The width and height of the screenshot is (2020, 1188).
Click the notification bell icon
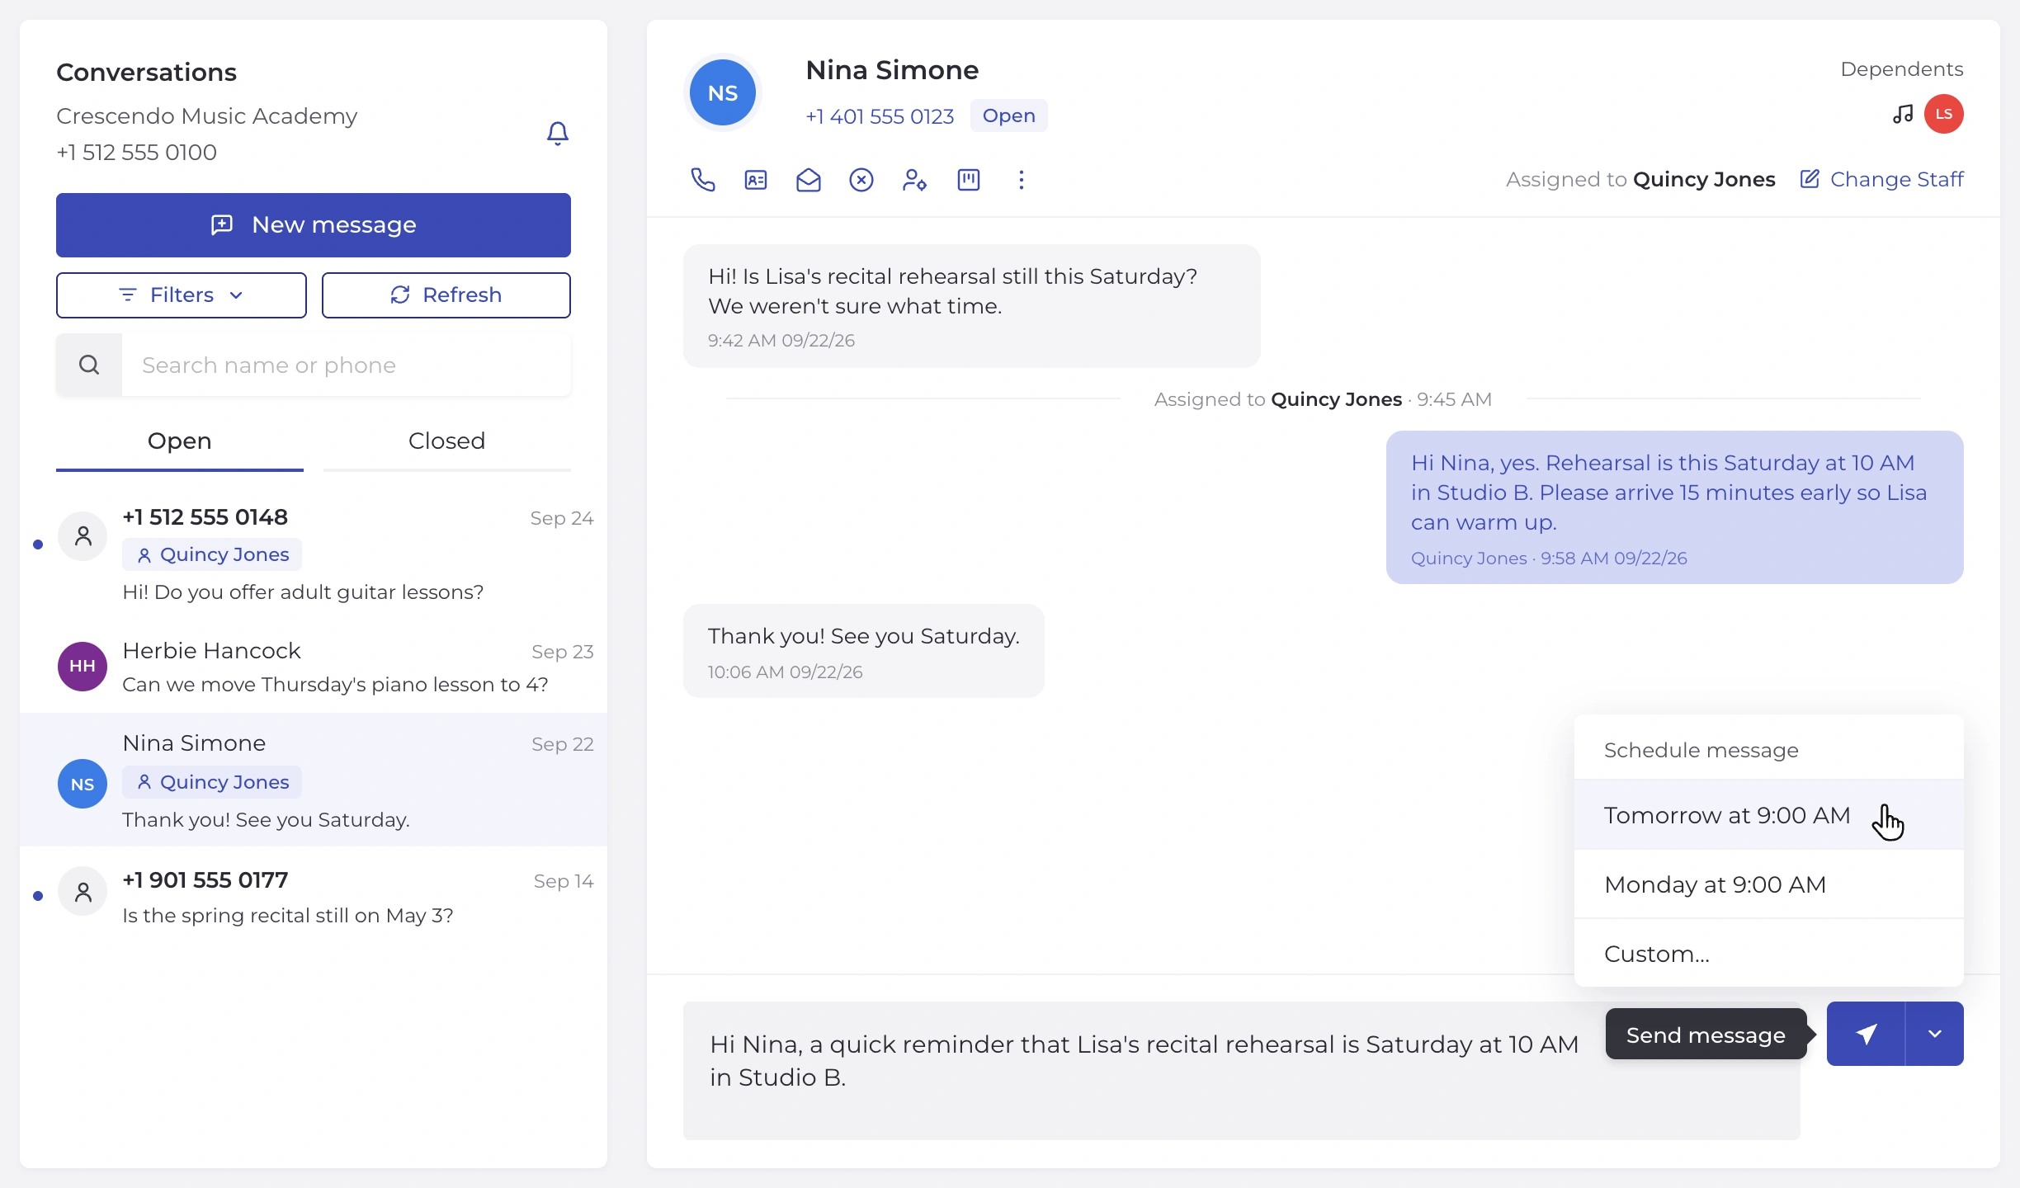coord(558,133)
